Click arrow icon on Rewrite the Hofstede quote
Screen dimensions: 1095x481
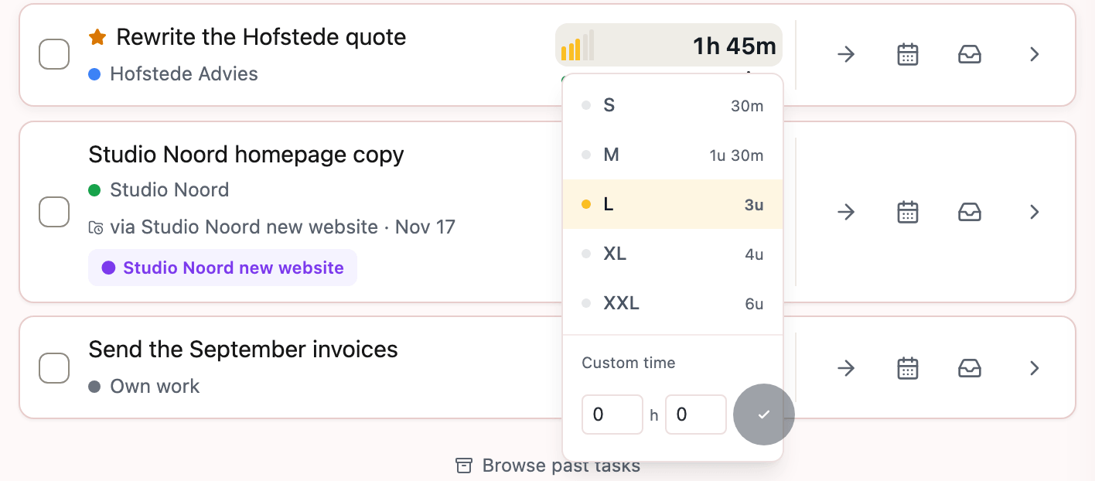coord(846,54)
